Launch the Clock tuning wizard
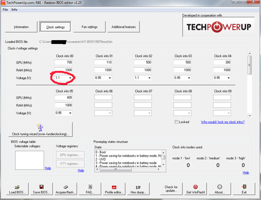The image size is (261, 200). pyautogui.click(x=41, y=130)
